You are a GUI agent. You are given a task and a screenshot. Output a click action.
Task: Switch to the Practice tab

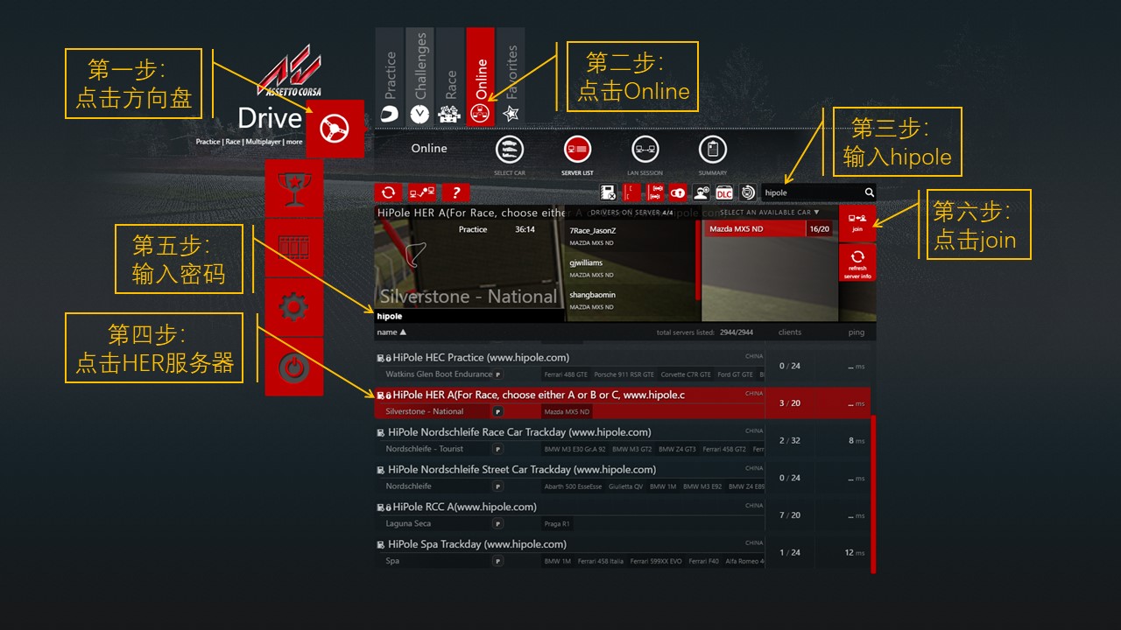coord(391,77)
